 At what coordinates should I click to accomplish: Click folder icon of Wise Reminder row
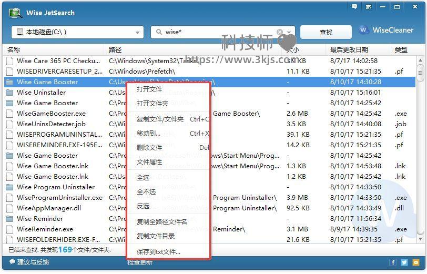coord(10,219)
